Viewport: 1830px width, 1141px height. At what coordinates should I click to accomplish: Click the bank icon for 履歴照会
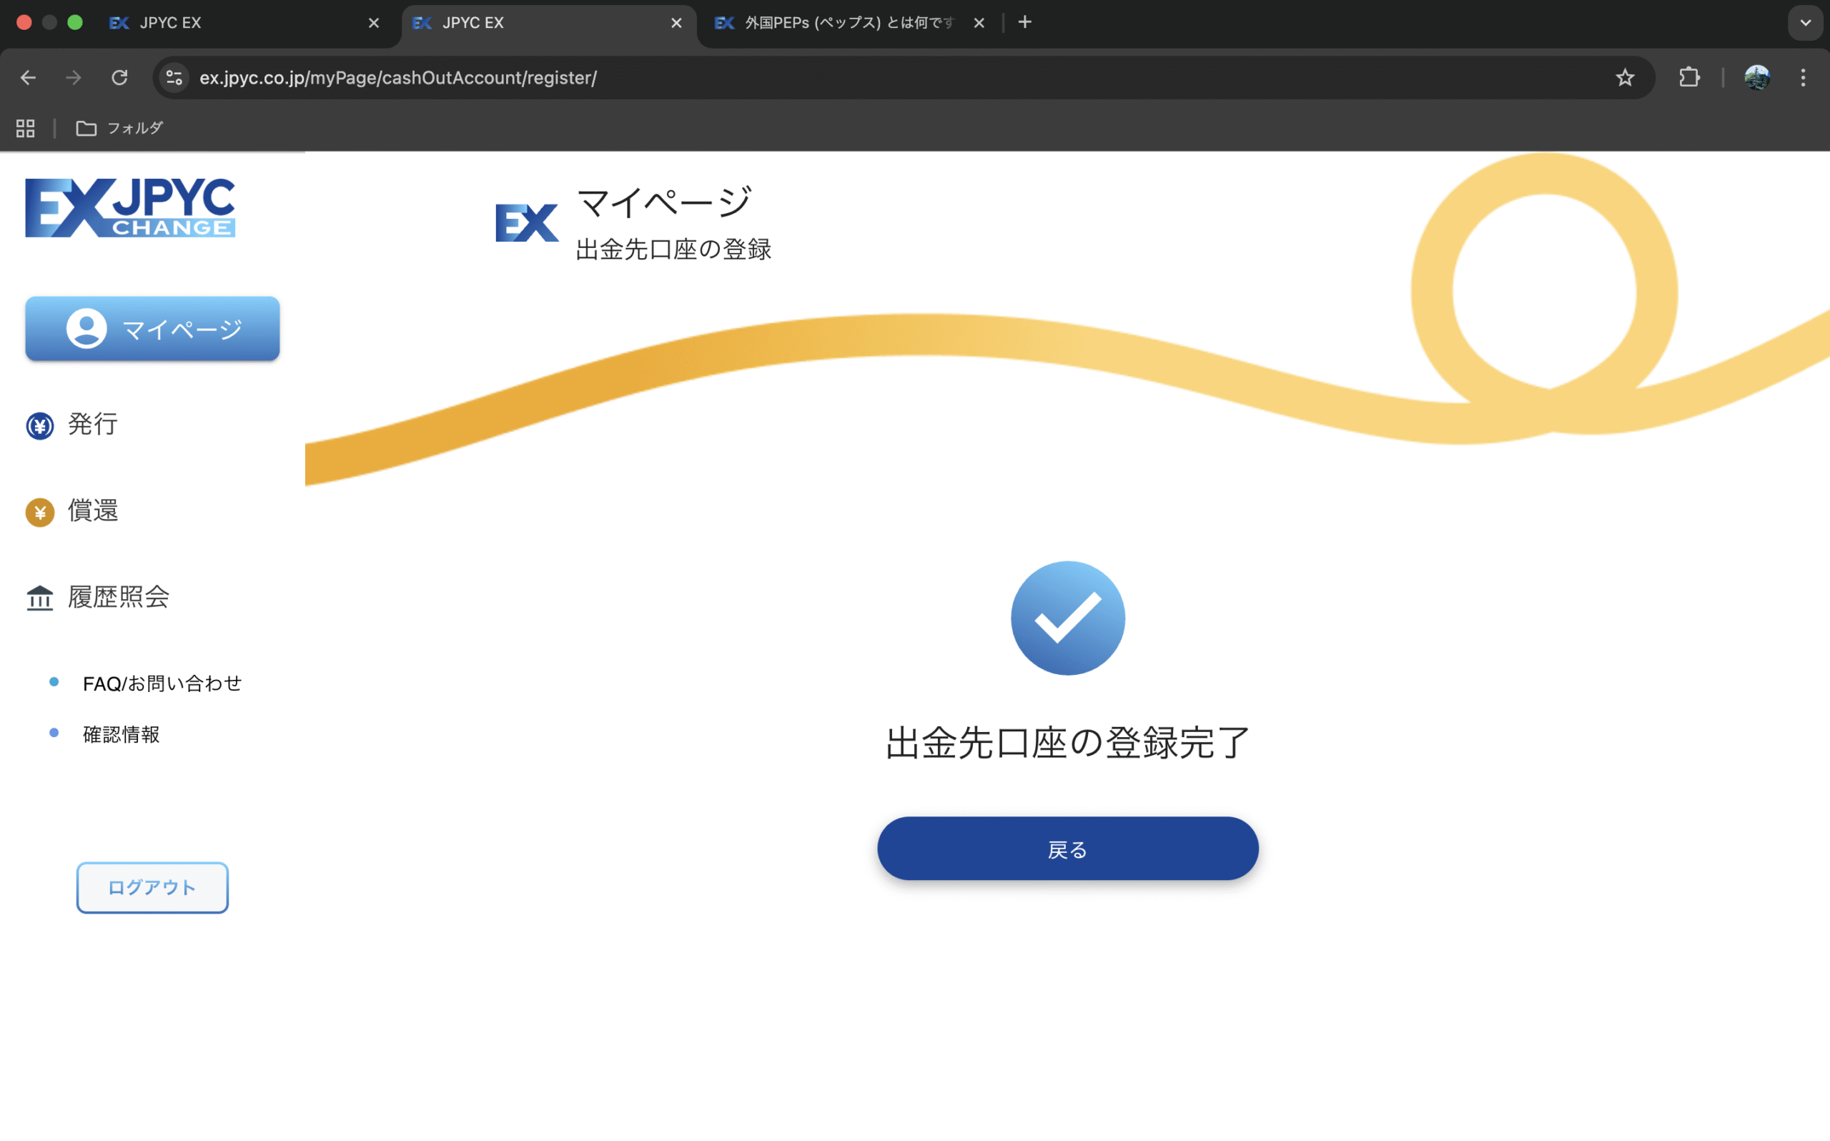coord(40,598)
